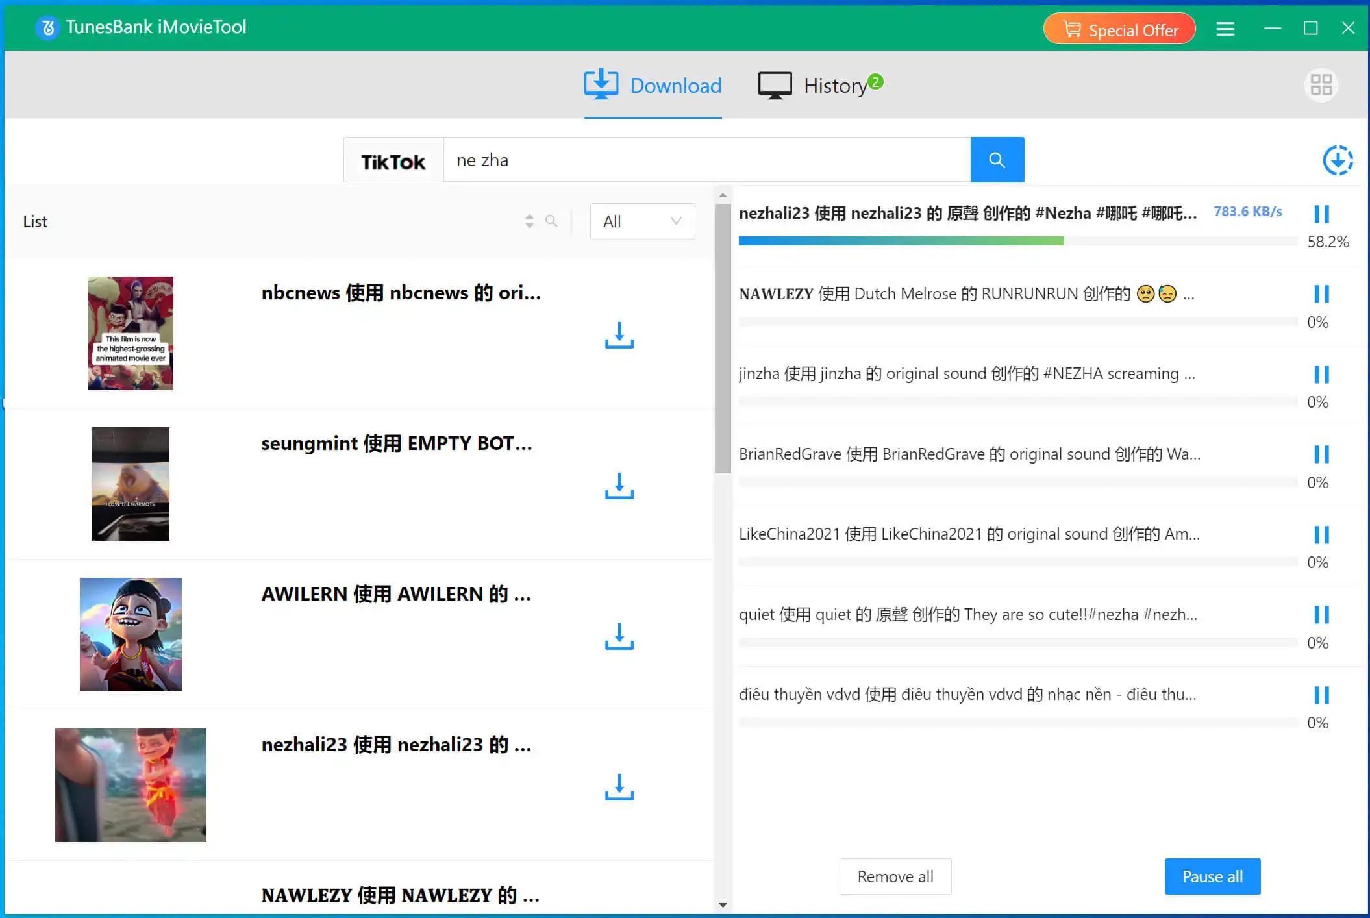Open the nbcnews video thumbnail

pos(131,333)
